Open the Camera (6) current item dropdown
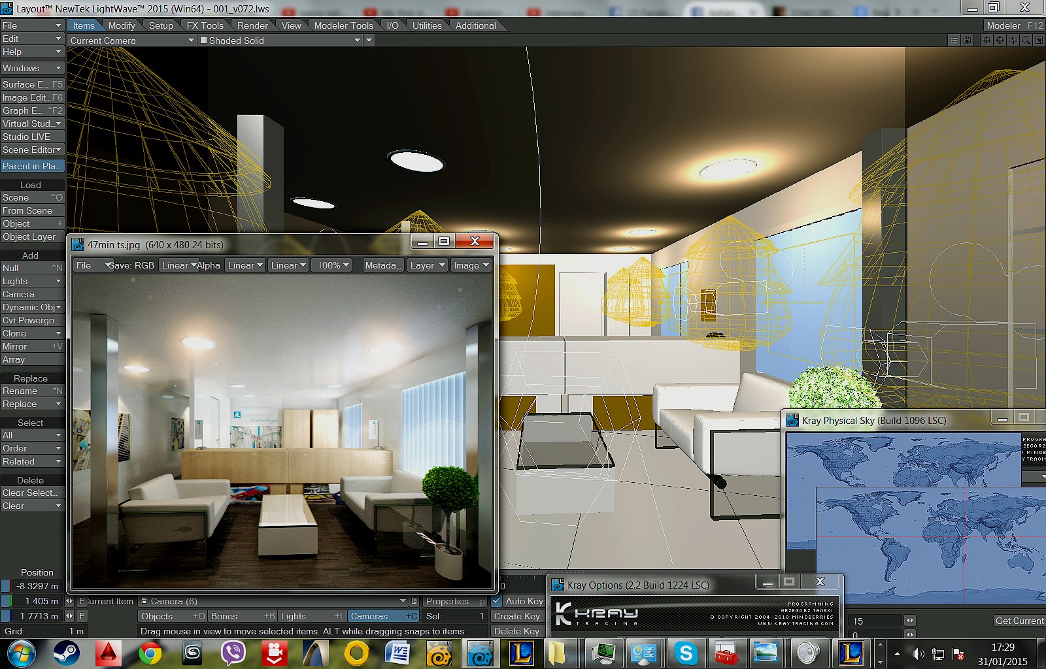Image resolution: width=1046 pixels, height=669 pixels. click(x=275, y=601)
